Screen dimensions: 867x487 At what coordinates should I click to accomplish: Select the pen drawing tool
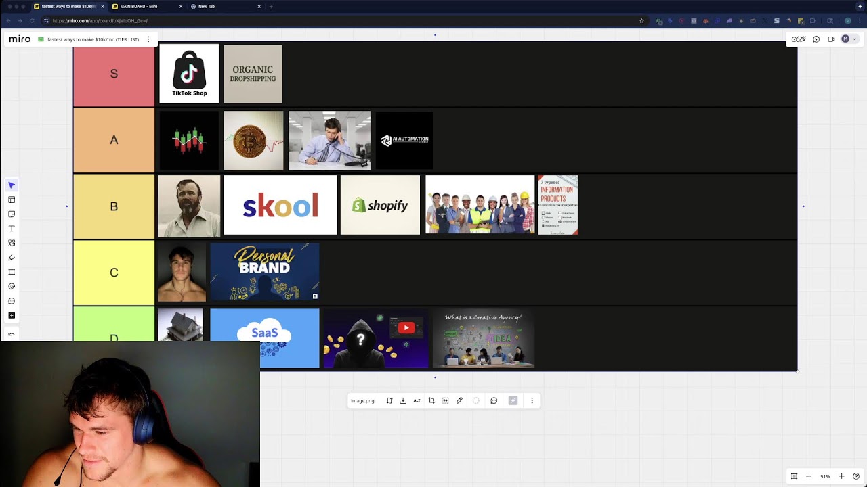pos(12,258)
